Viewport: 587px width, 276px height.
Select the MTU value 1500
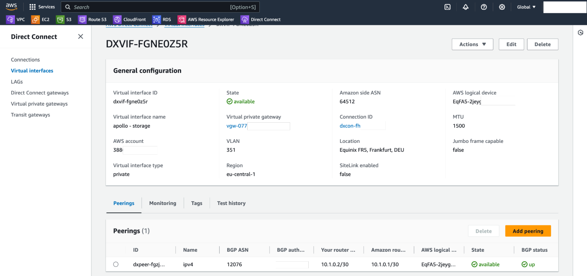coord(458,126)
